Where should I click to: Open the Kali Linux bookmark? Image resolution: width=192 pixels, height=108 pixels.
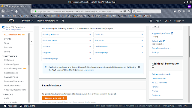pyautogui.click(x=23, y=16)
